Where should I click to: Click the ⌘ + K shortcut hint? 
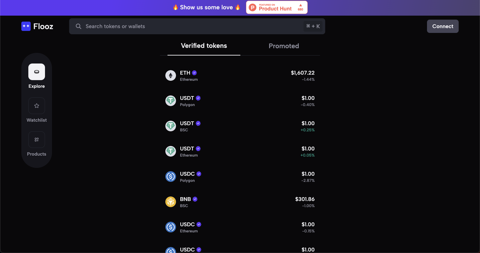pyautogui.click(x=313, y=26)
